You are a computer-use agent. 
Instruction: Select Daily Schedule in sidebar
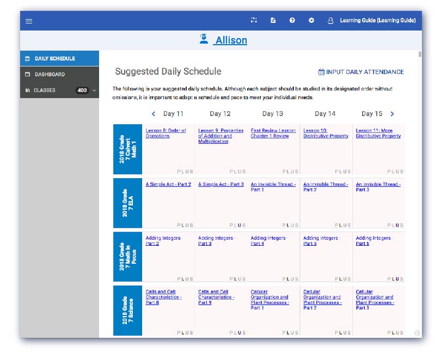tap(54, 58)
